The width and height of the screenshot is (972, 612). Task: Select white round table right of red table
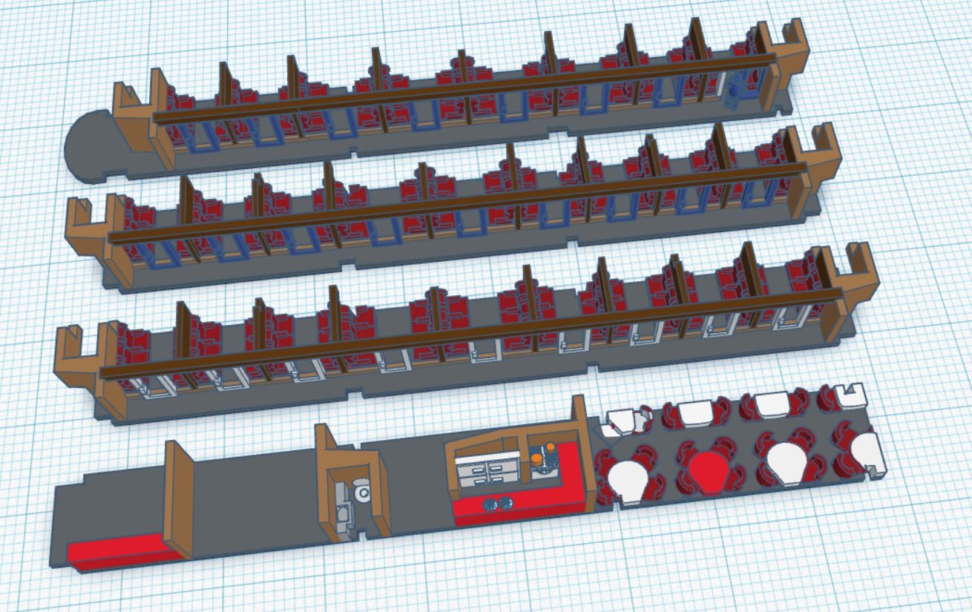pos(785,460)
